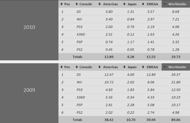The image size is (190, 123).
Task: Click the sort arrows beside EMEAA in the 2009 table
Action: click(x=143, y=67)
